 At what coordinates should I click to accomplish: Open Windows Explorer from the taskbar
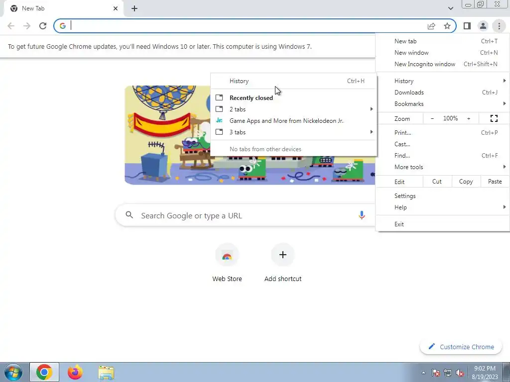click(106, 373)
